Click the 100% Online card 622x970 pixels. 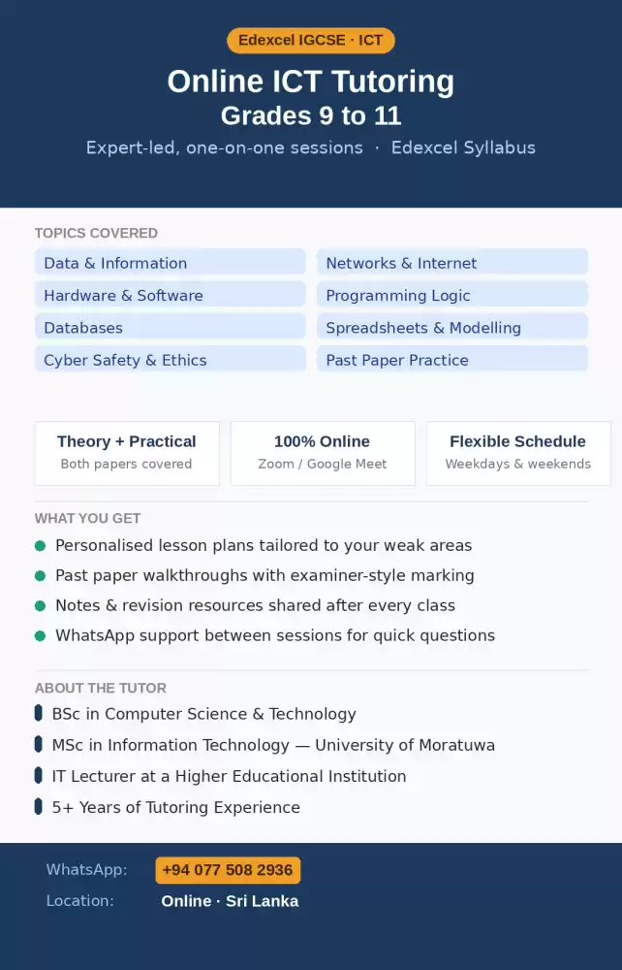click(323, 453)
